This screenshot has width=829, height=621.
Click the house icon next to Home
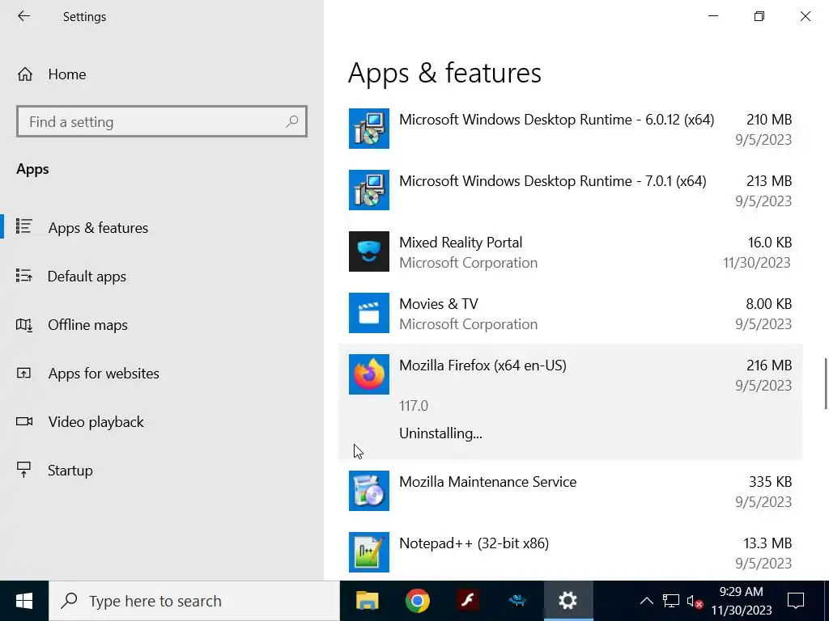tap(25, 74)
